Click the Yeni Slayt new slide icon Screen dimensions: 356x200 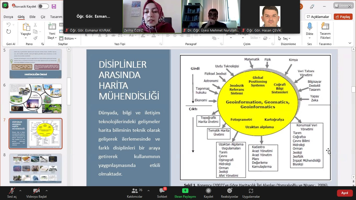coord(52,27)
